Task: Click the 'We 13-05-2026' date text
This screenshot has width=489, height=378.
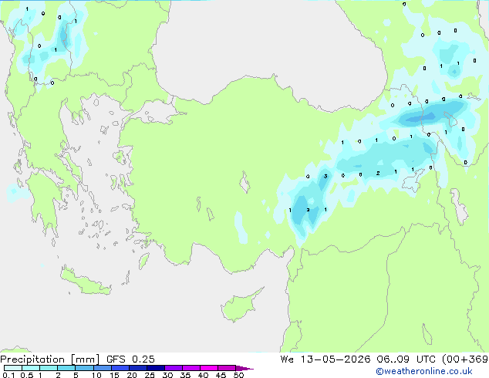Action: 325,359
